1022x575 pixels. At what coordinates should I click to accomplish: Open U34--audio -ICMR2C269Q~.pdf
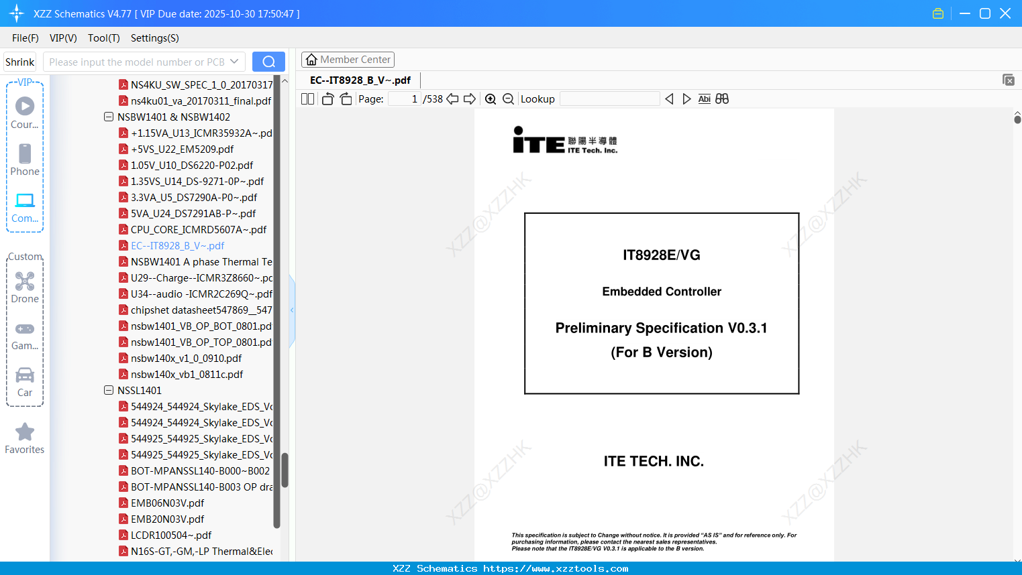[202, 294]
